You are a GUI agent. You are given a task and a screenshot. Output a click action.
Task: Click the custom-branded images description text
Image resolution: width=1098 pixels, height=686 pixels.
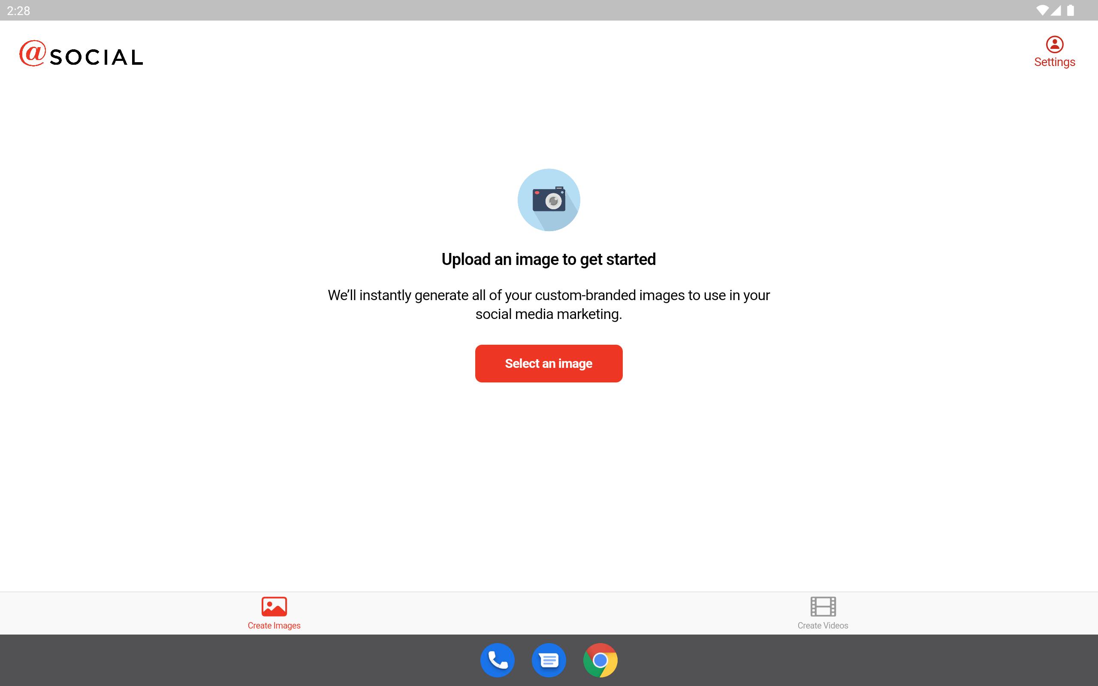(549, 295)
